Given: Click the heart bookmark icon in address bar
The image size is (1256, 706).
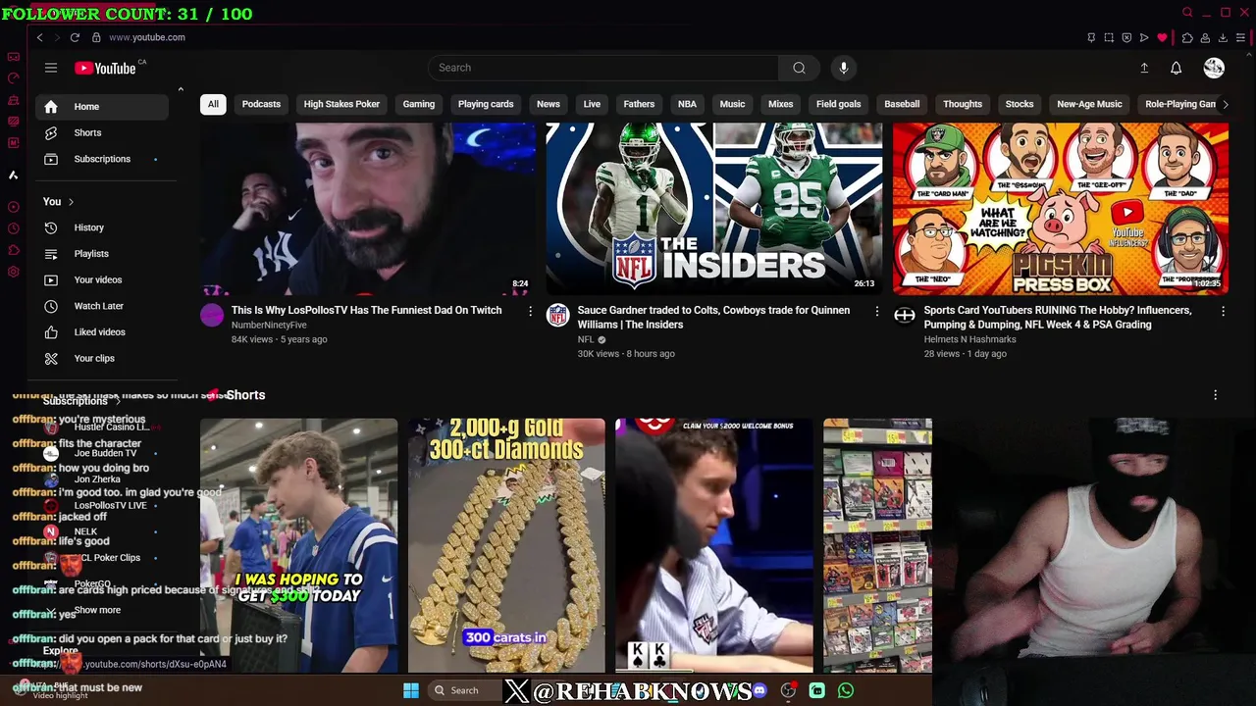Looking at the screenshot, I should [1162, 37].
